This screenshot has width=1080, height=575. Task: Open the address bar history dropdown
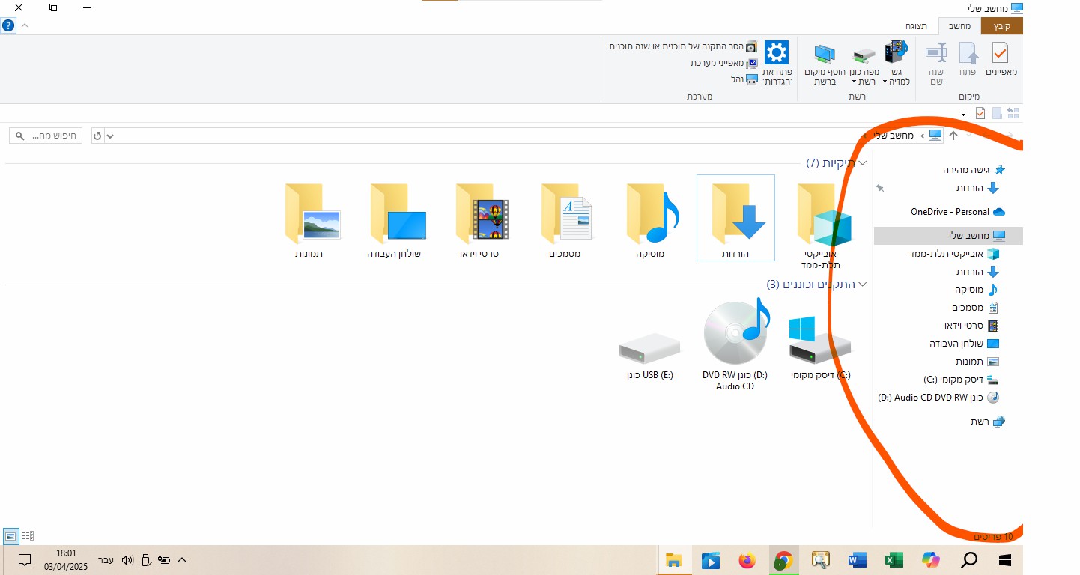click(111, 136)
